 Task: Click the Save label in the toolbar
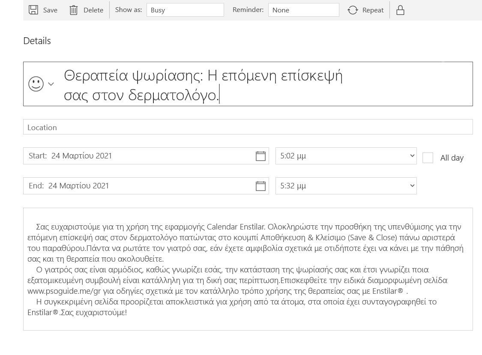coord(50,10)
